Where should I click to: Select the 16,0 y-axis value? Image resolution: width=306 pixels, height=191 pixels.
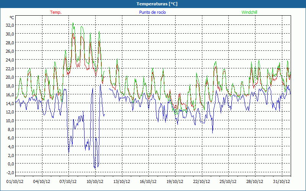tap(10, 95)
